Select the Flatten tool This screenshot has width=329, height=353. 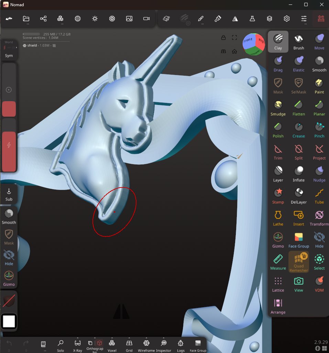pos(299,108)
